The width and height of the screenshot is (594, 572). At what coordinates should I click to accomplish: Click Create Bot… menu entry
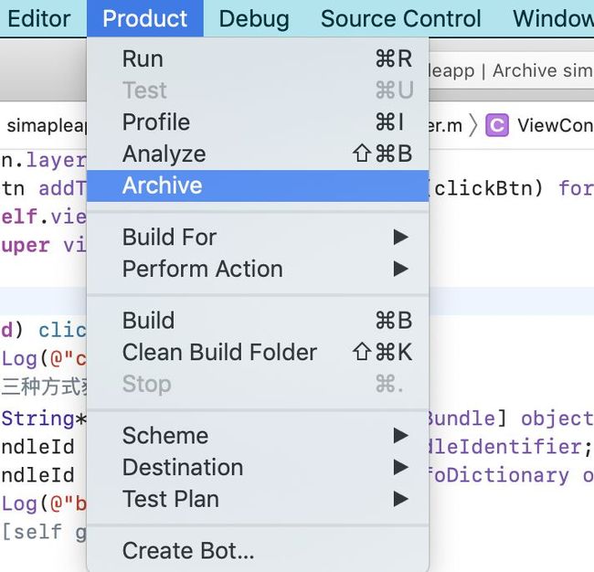click(x=258, y=550)
